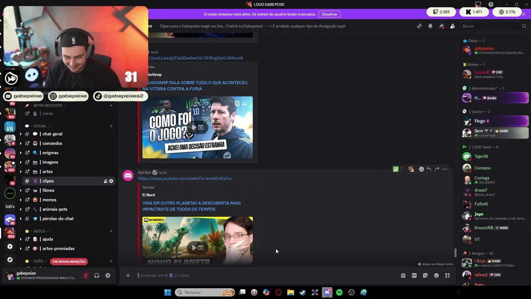Open 'FALA SOBRE TUDO O QUE ACONTECEU' title link
This screenshot has width=531, height=299.
(x=195, y=86)
